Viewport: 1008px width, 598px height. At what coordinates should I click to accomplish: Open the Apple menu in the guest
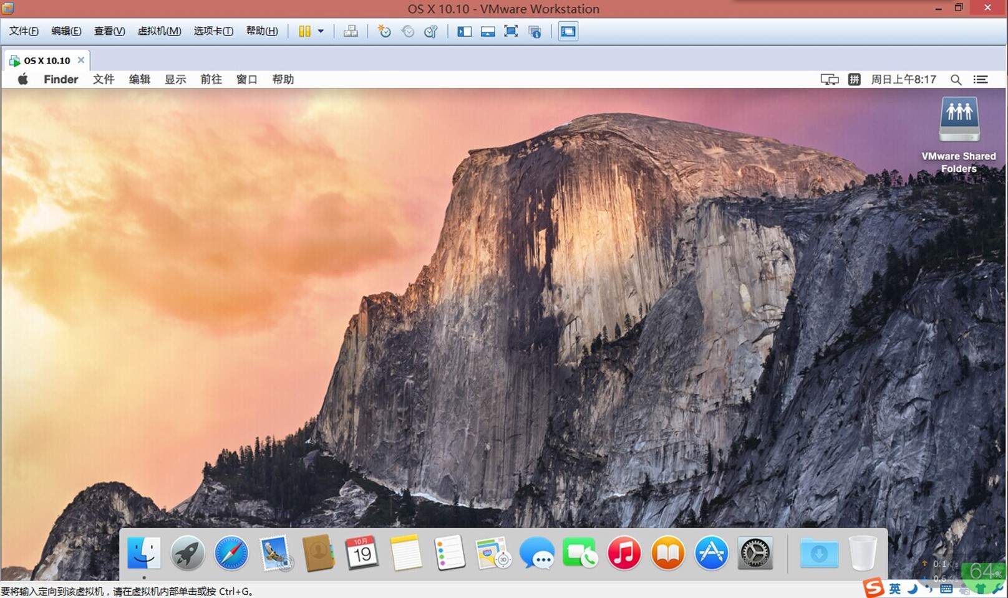point(23,79)
